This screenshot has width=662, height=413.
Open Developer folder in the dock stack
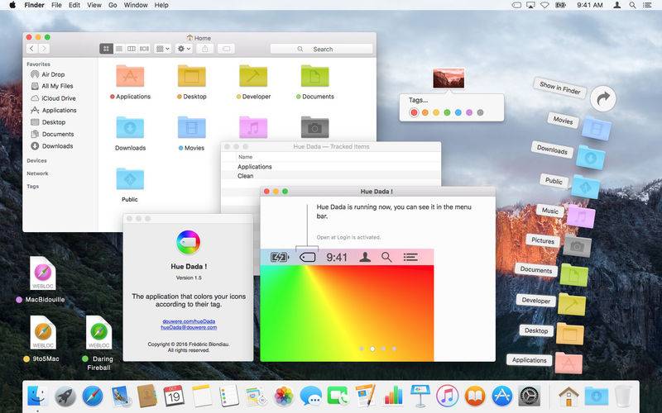tap(572, 304)
